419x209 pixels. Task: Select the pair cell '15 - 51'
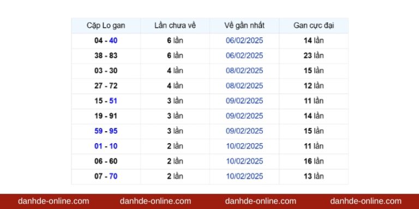(106, 101)
